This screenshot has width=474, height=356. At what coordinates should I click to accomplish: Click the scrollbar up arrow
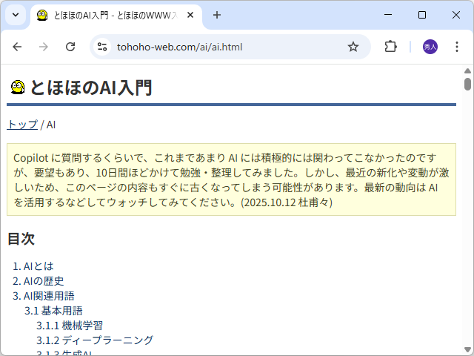point(467,70)
